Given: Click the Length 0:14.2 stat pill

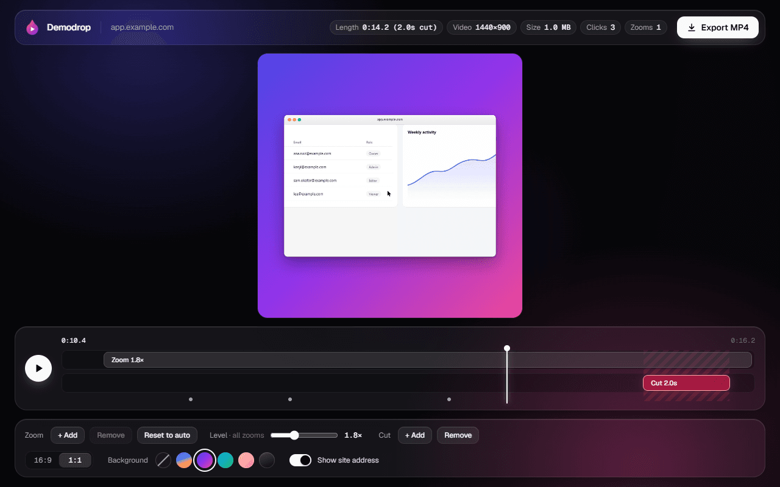Looking at the screenshot, I should [x=386, y=27].
